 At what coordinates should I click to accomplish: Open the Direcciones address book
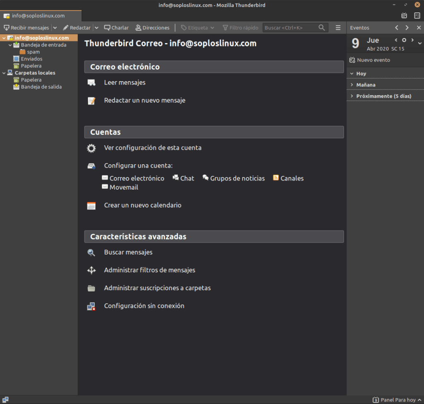click(152, 28)
